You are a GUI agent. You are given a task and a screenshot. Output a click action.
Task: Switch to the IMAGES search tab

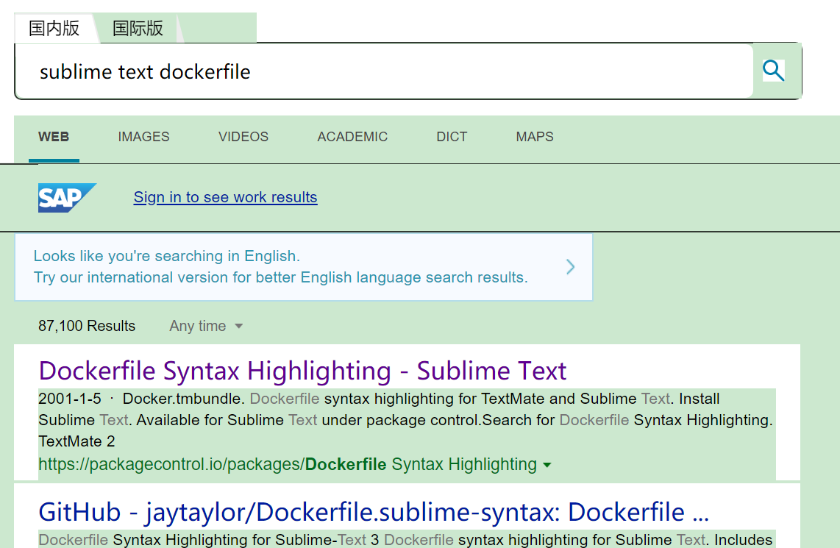click(143, 137)
